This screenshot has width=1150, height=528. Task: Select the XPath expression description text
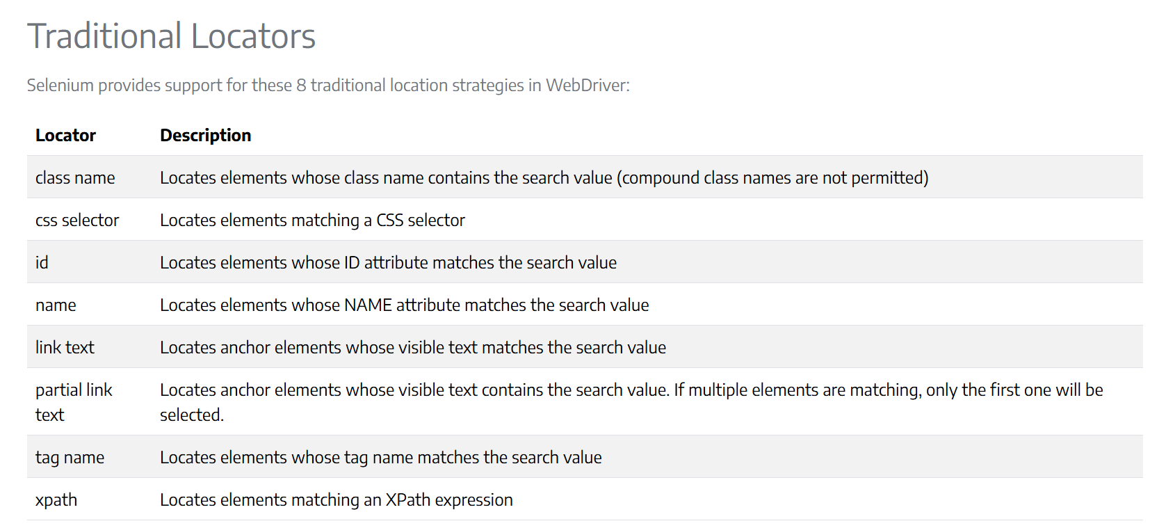click(336, 499)
